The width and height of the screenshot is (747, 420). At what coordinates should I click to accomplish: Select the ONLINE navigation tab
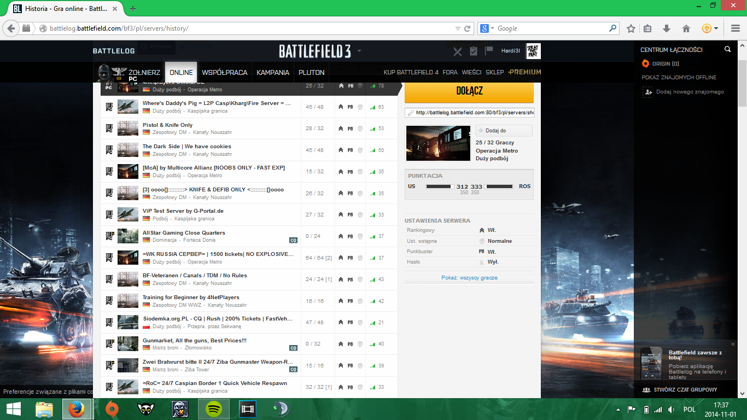point(181,72)
